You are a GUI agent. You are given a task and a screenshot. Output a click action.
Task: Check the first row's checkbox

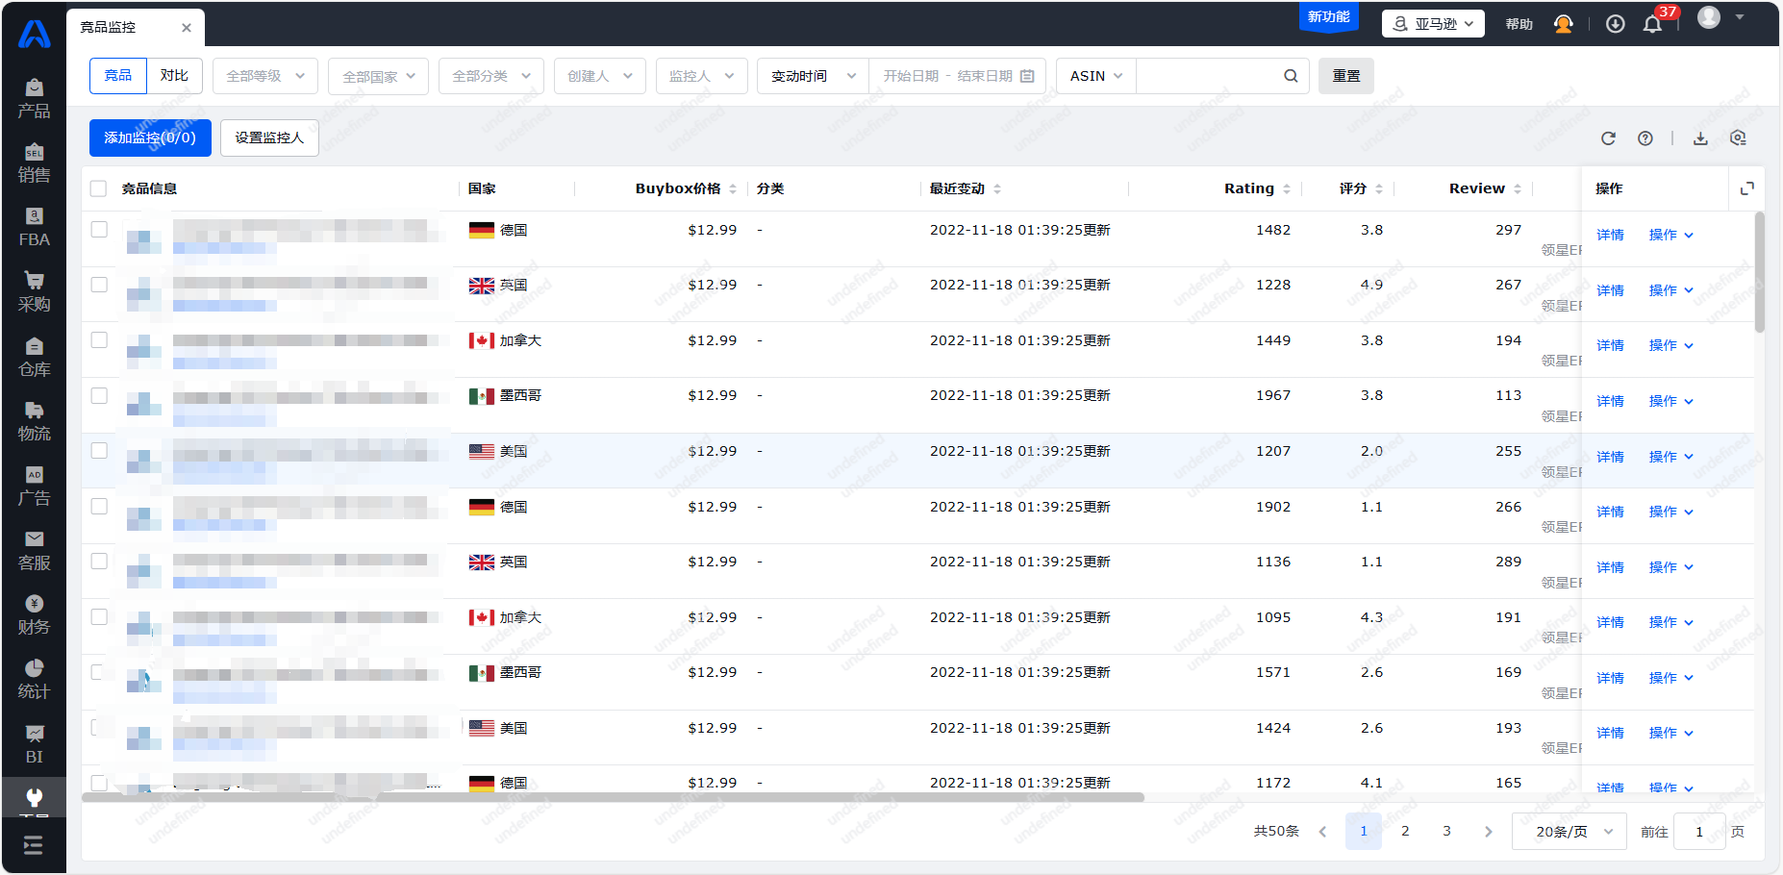coord(99,229)
